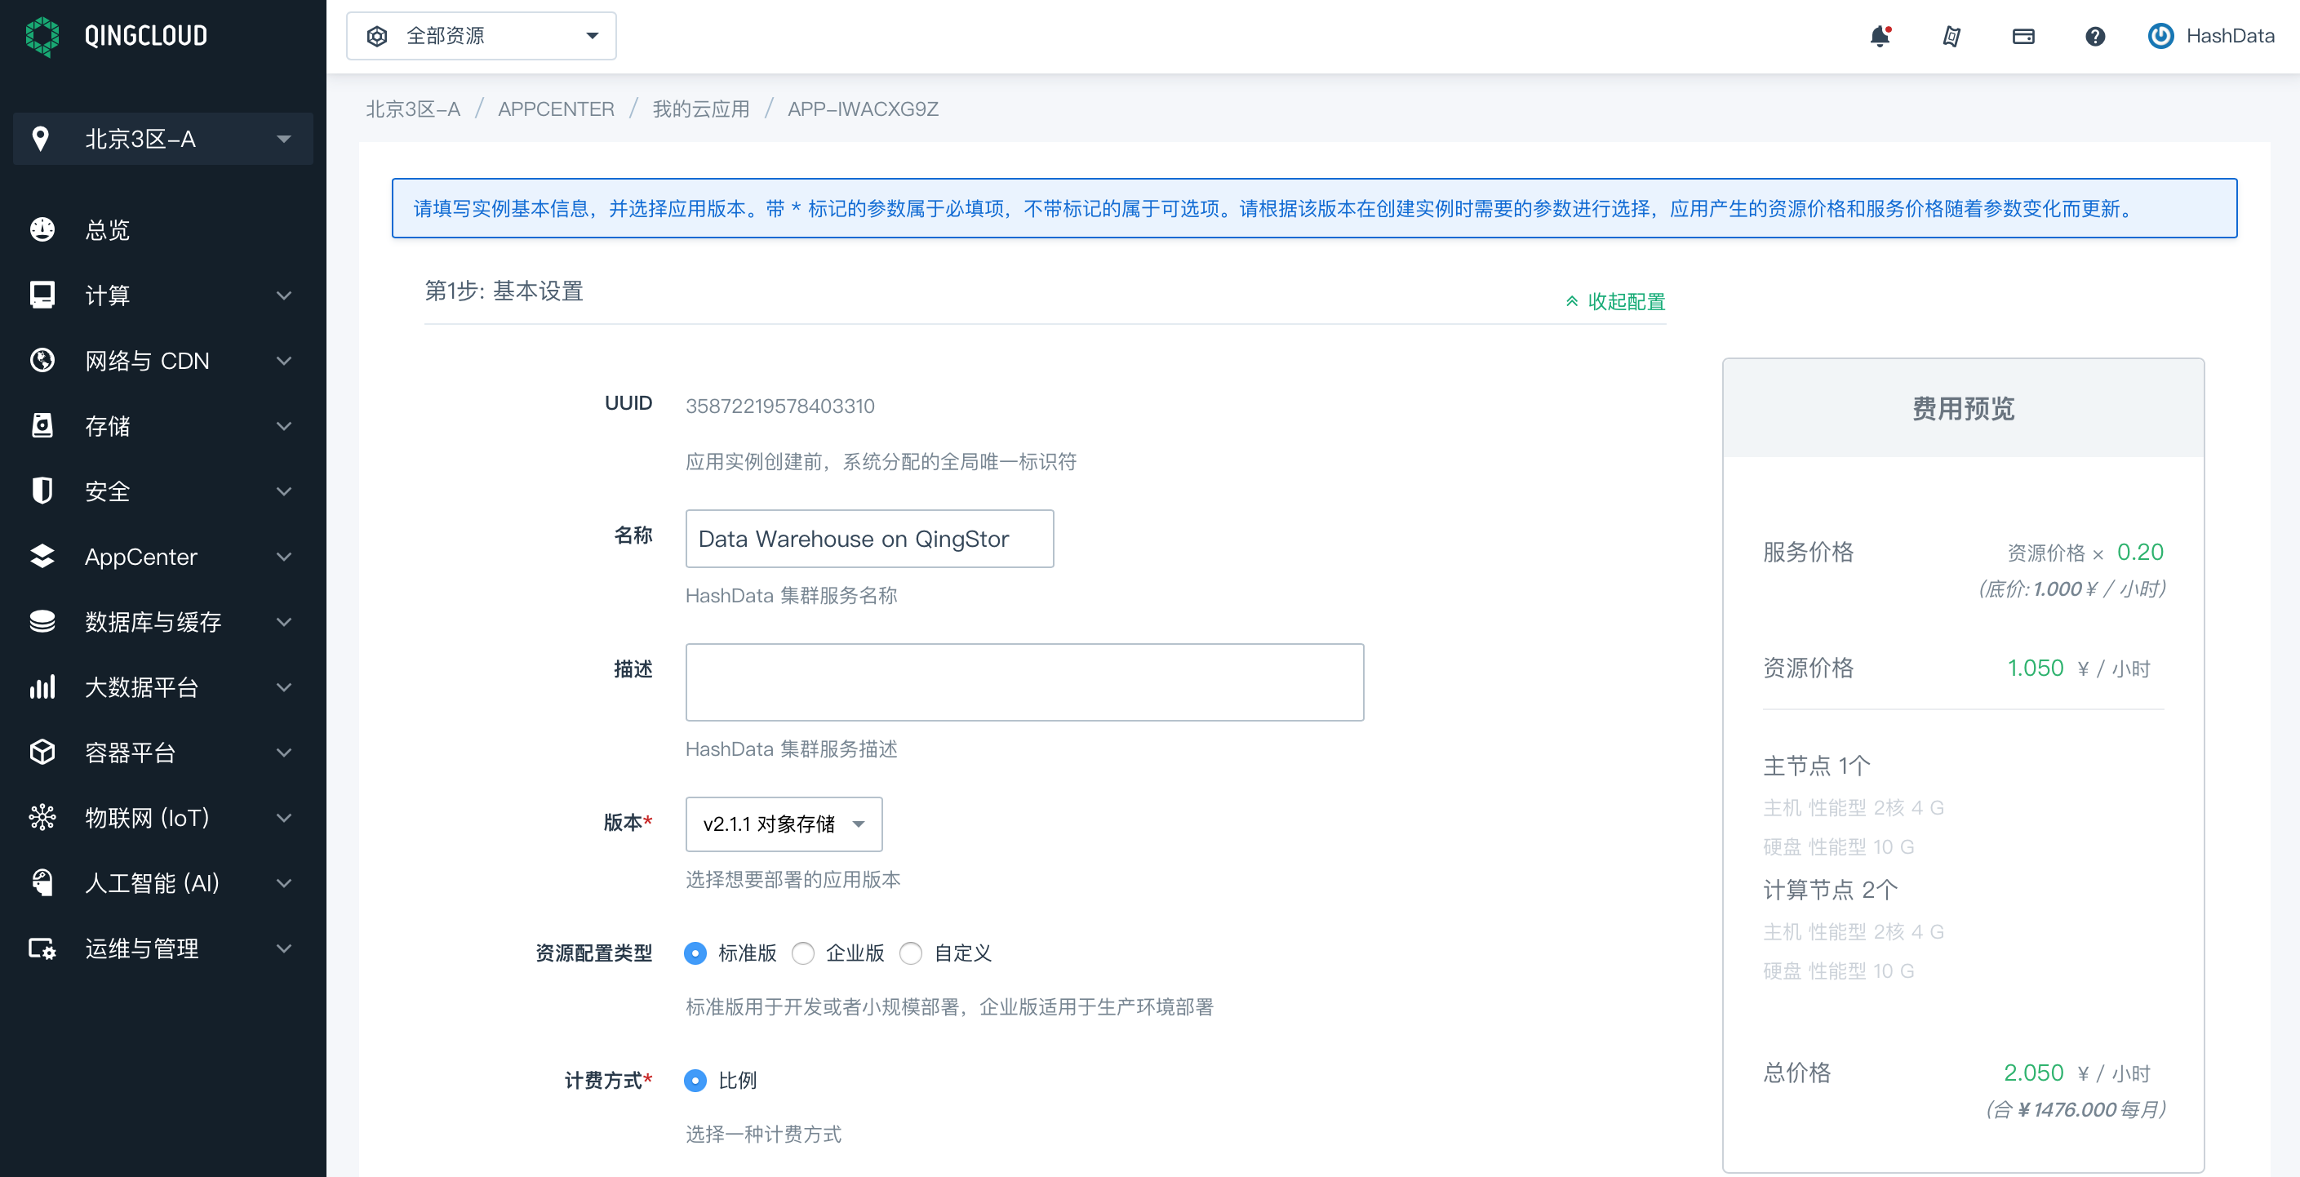Click the AppCenter layers icon

click(x=42, y=556)
